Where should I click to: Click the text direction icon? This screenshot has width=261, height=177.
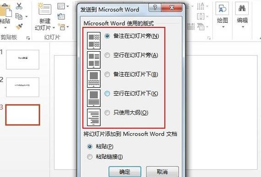tap(201, 6)
